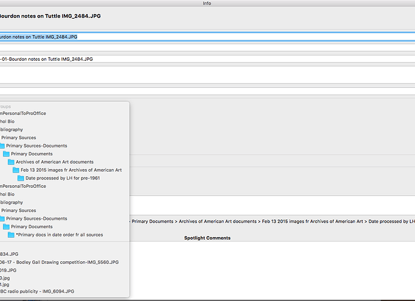The width and height of the screenshot is (415, 301).
Task: Select the folder icon of Archives of American Art documents
Action: pos(11,162)
